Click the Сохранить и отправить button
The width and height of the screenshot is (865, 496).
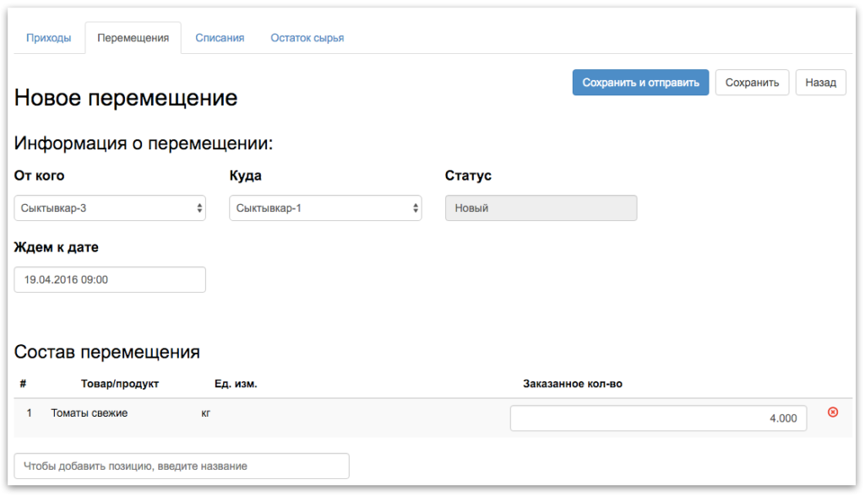640,83
